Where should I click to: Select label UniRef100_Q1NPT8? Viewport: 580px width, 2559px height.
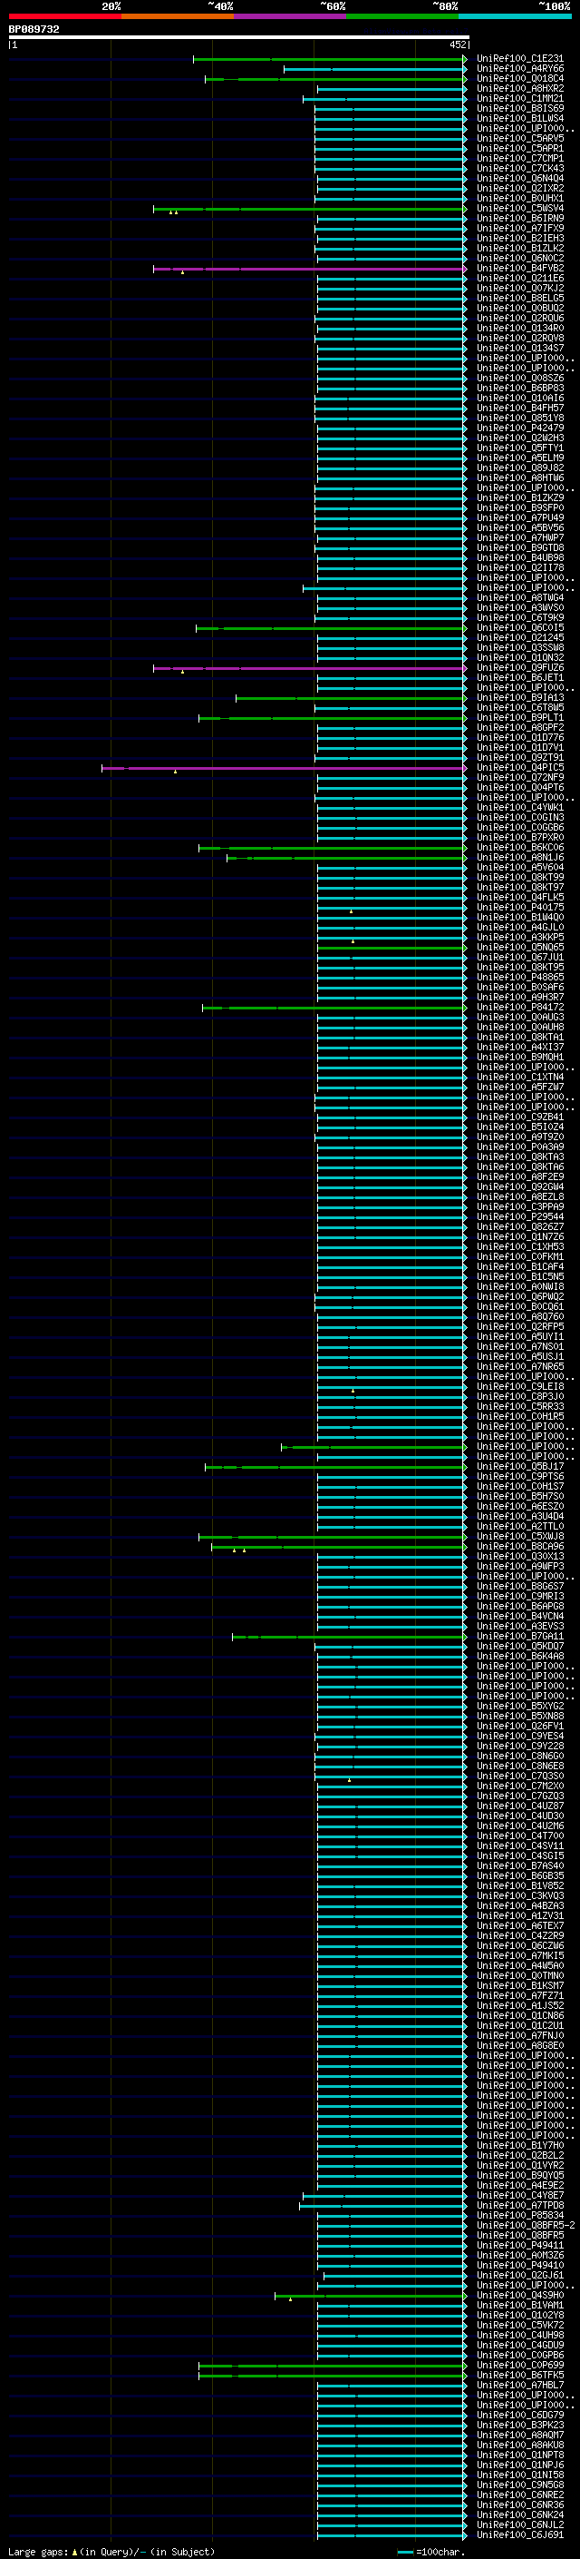519,2454
